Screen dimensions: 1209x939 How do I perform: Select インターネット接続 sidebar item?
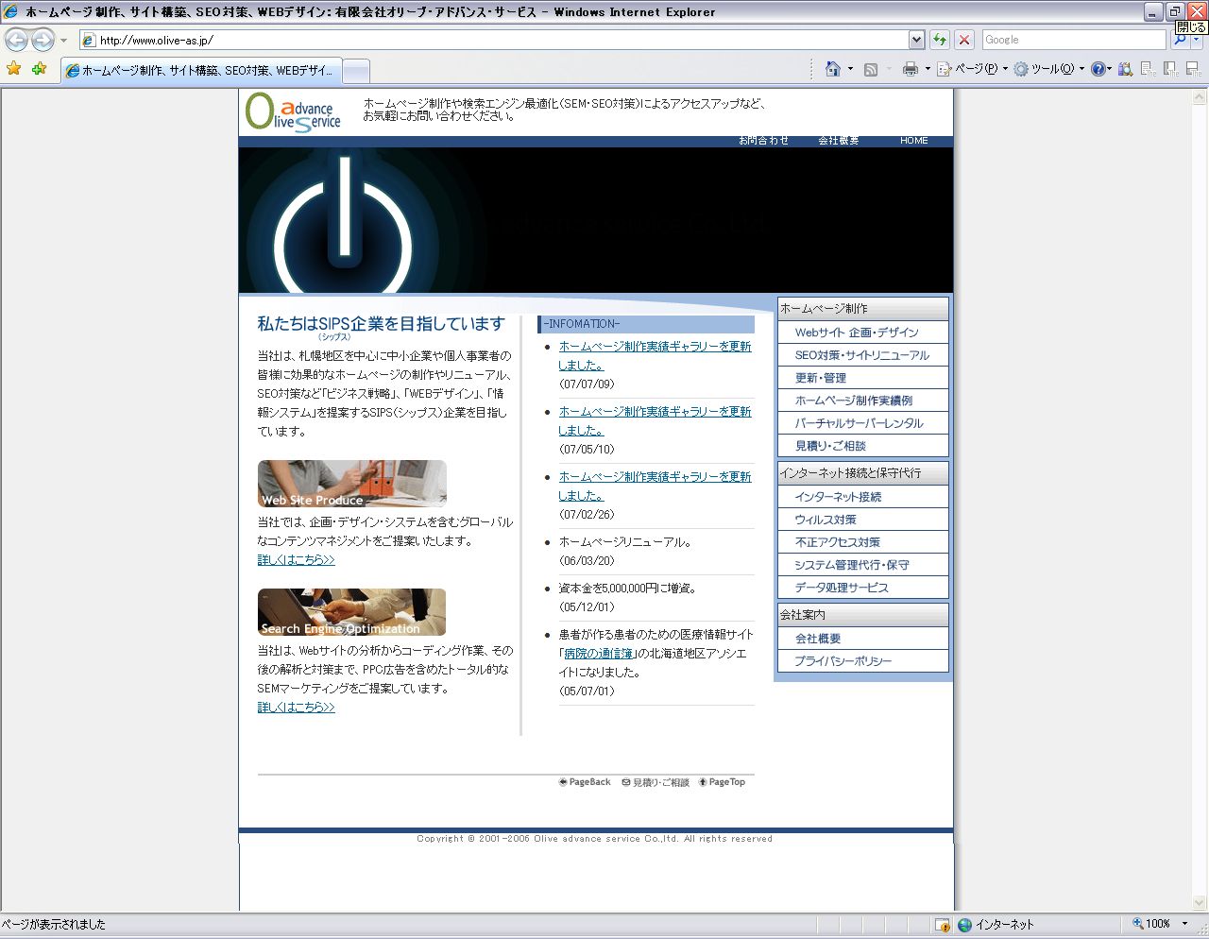click(x=863, y=497)
